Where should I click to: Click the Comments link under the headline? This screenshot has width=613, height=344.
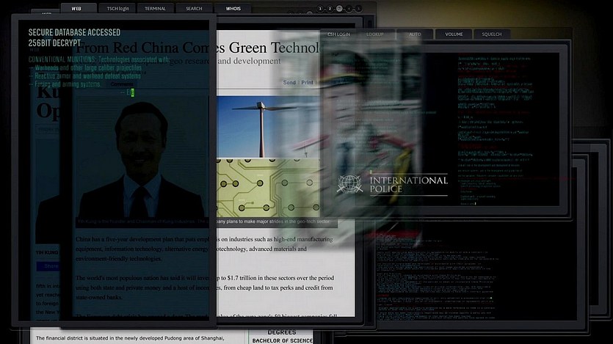pyautogui.click(x=122, y=84)
